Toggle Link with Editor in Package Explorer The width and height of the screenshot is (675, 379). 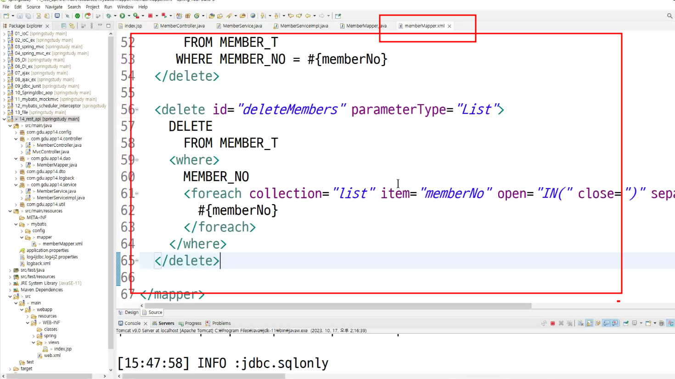(x=72, y=26)
